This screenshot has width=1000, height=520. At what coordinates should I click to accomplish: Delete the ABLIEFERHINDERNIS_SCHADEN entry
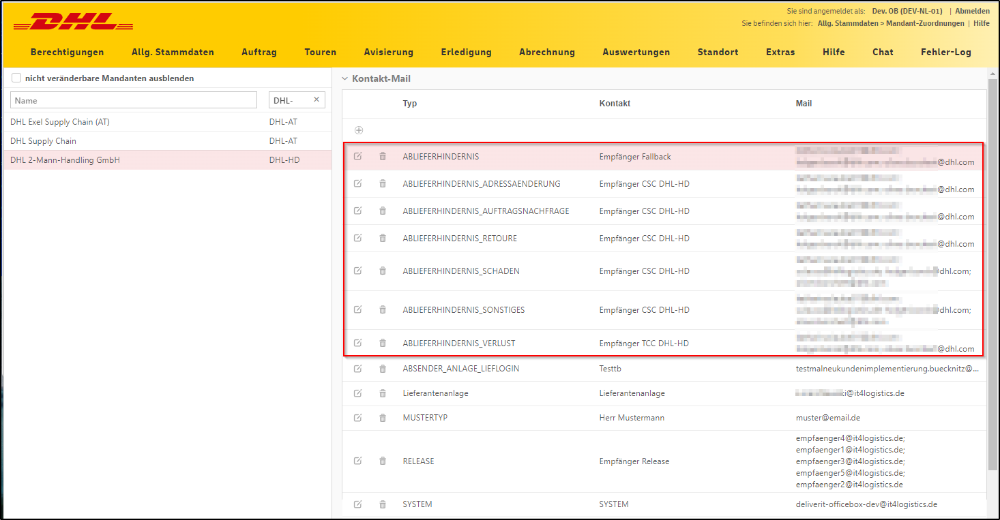(383, 271)
